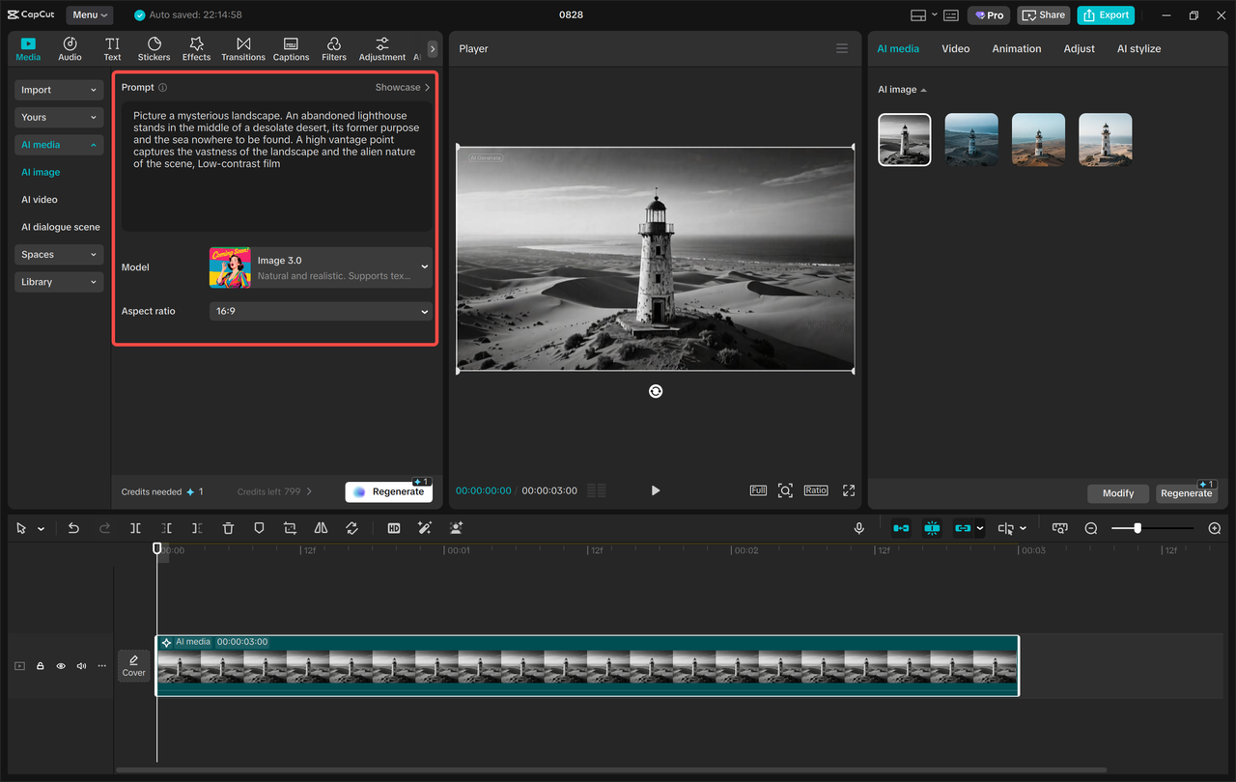The image size is (1236, 782).
Task: Open the Aspect ratio 16:9 dropdown
Action: pyautogui.click(x=321, y=311)
